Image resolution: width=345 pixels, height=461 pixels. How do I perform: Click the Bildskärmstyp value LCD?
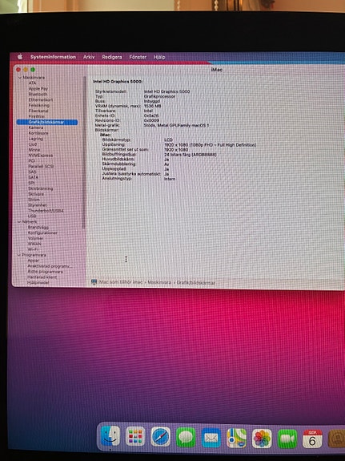click(168, 140)
